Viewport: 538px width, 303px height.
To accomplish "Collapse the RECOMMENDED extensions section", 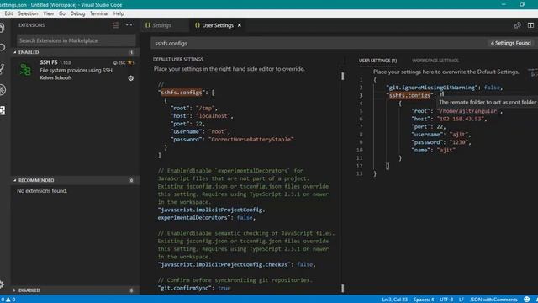I will (x=15, y=180).
